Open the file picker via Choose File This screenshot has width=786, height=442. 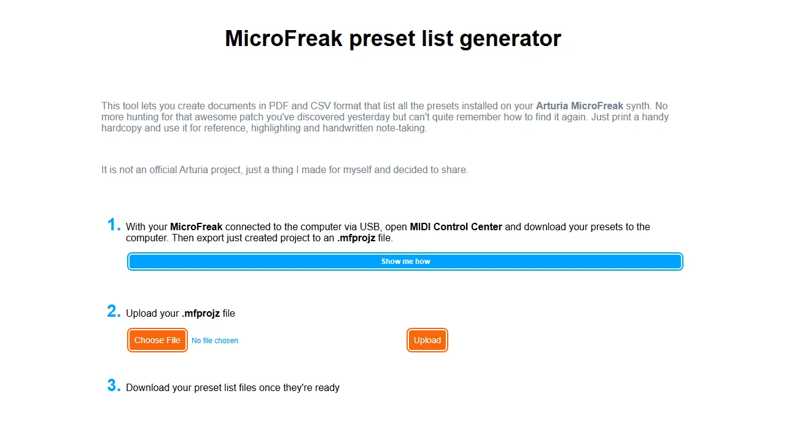(x=157, y=340)
